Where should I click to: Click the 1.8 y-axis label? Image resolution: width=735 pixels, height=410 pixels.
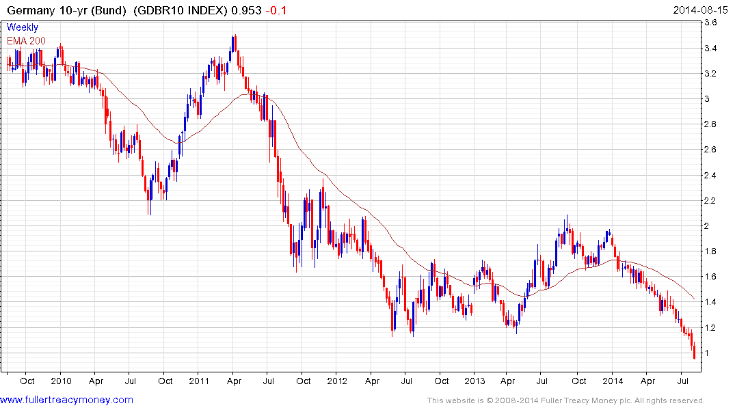pos(710,251)
